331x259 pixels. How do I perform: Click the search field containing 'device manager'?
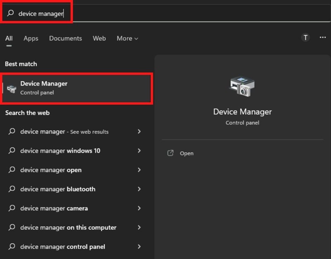pyautogui.click(x=165, y=13)
